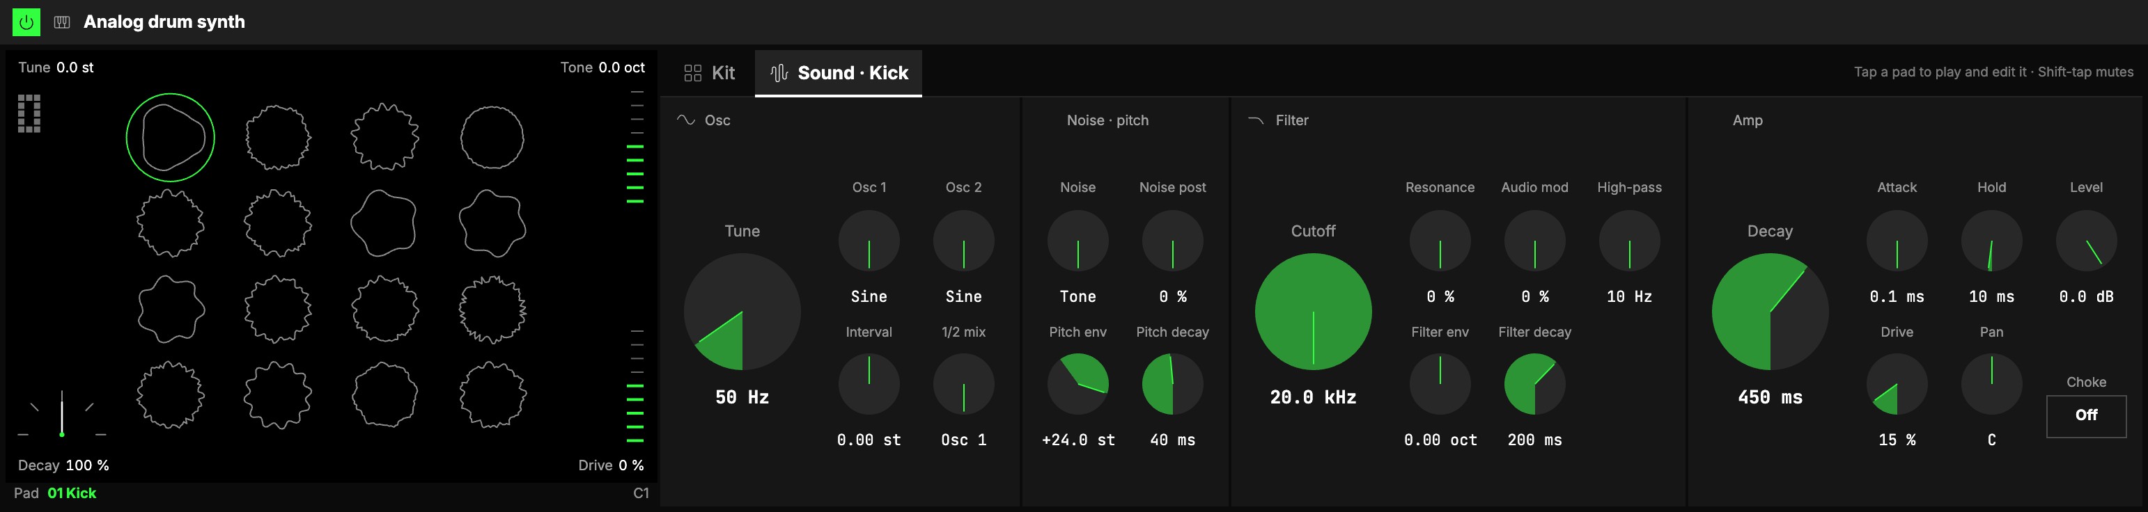The height and width of the screenshot is (512, 2148).
Task: Tap the bottom-right pad in the pad grid
Action: [492, 394]
